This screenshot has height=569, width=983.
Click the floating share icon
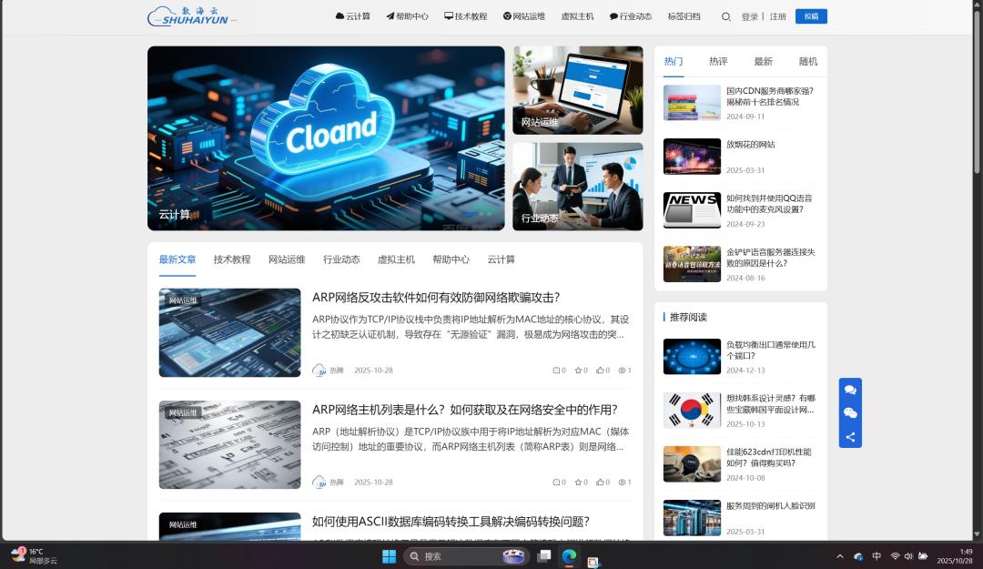[x=850, y=437]
